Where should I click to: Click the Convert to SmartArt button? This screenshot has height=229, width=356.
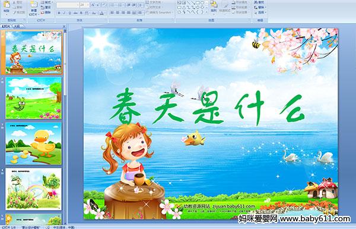pyautogui.click(x=159, y=12)
